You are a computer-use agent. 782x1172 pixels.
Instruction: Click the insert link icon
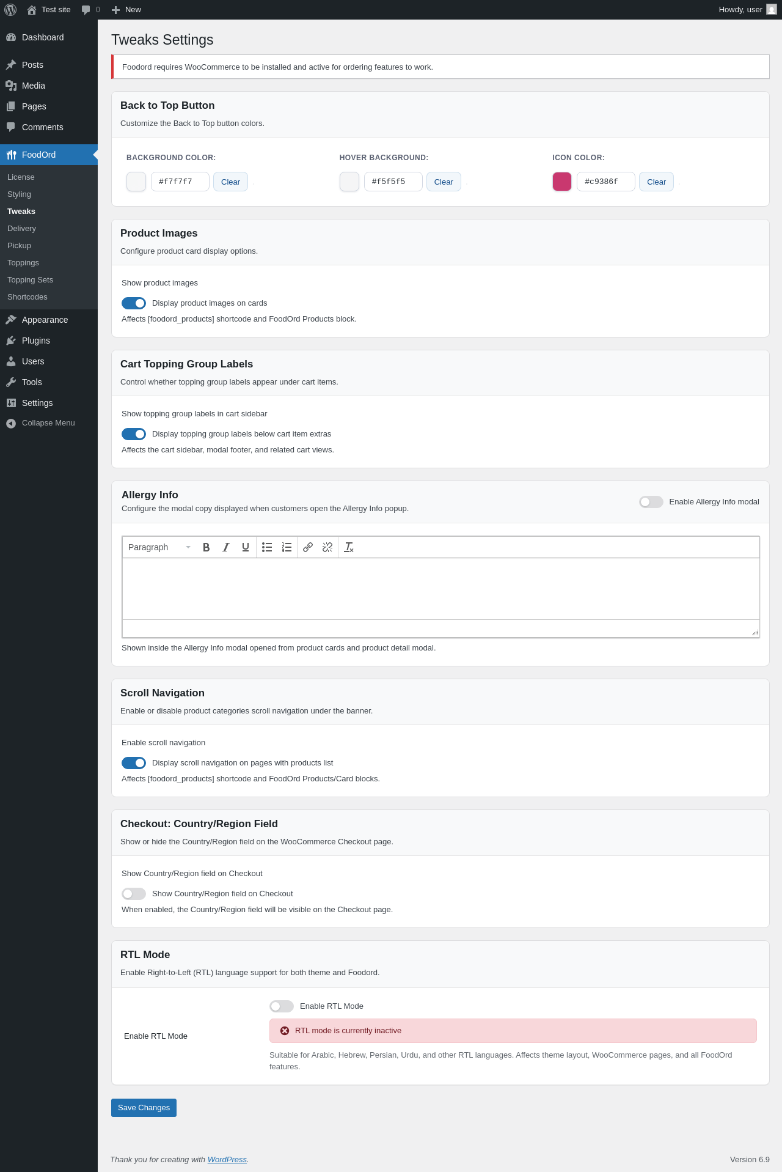point(308,547)
